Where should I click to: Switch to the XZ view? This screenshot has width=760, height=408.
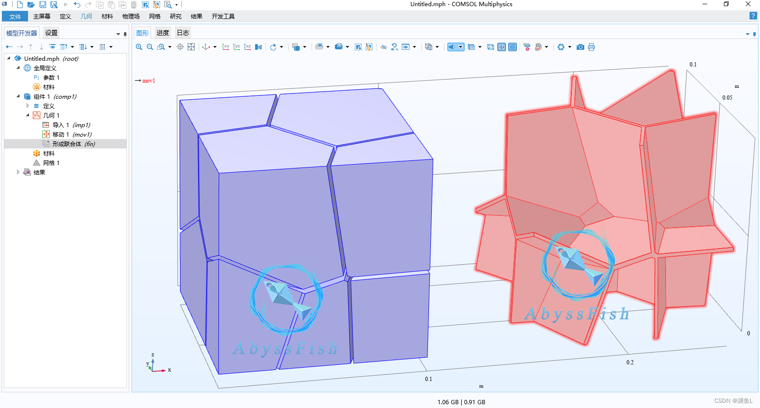[x=247, y=47]
